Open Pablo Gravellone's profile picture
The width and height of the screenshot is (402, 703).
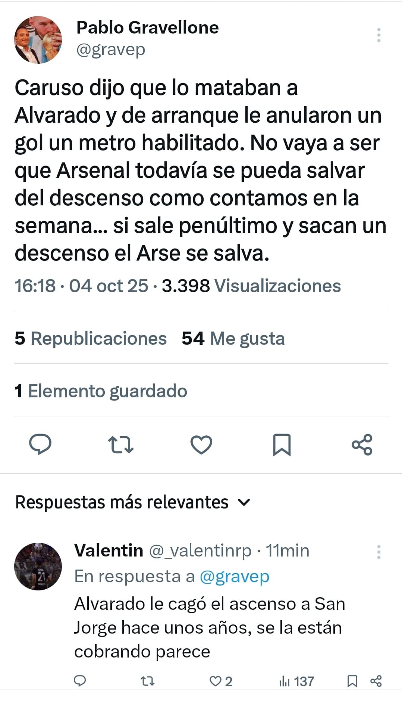[38, 40]
